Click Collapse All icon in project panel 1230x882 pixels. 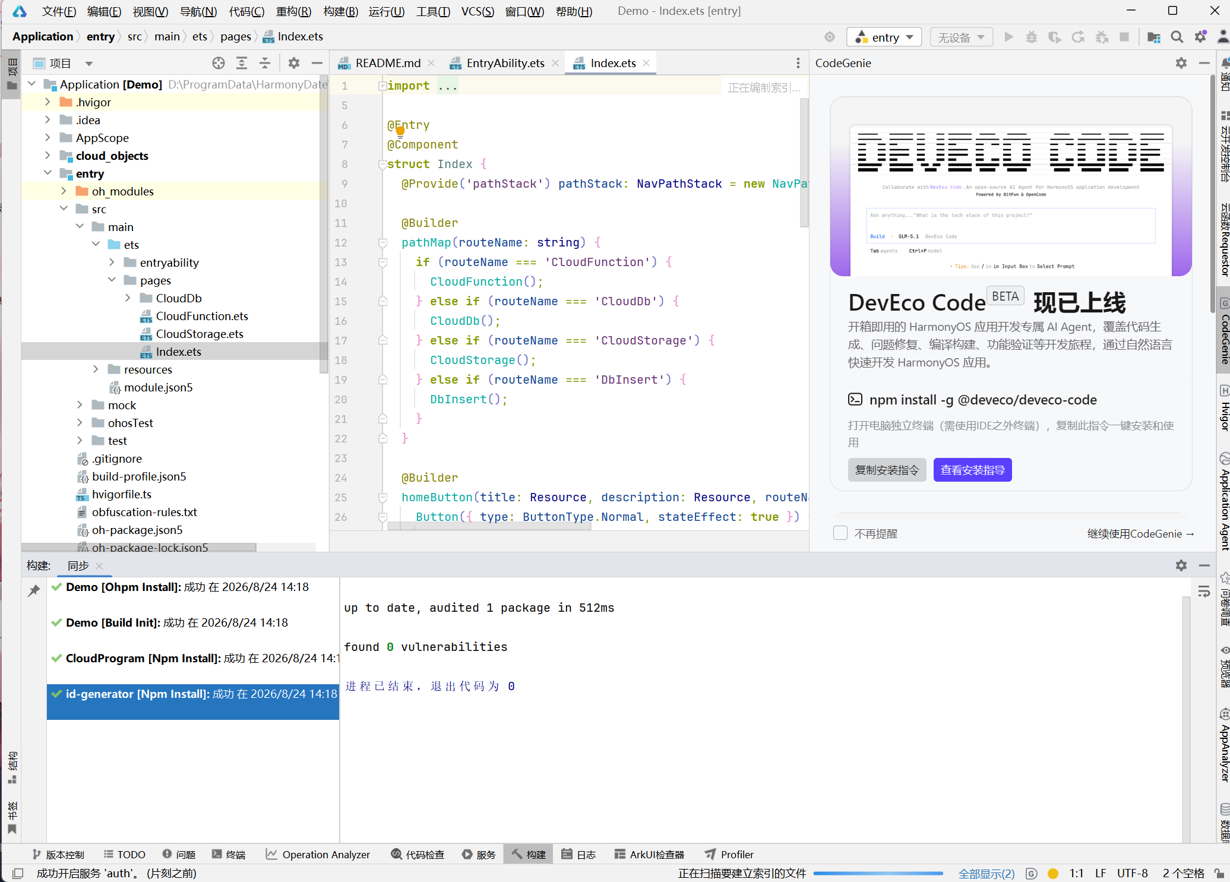[x=265, y=63]
